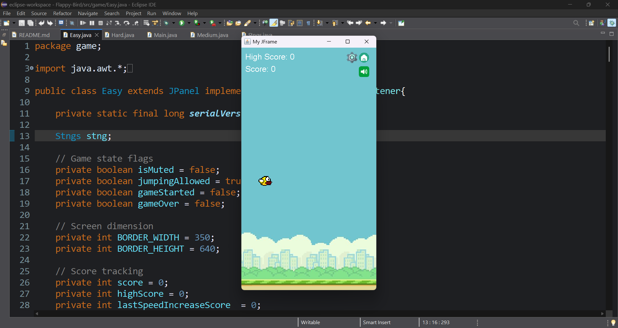This screenshot has height=328, width=618.
Task: Click the Skip All Breakpoints icon
Action: pyautogui.click(x=72, y=23)
